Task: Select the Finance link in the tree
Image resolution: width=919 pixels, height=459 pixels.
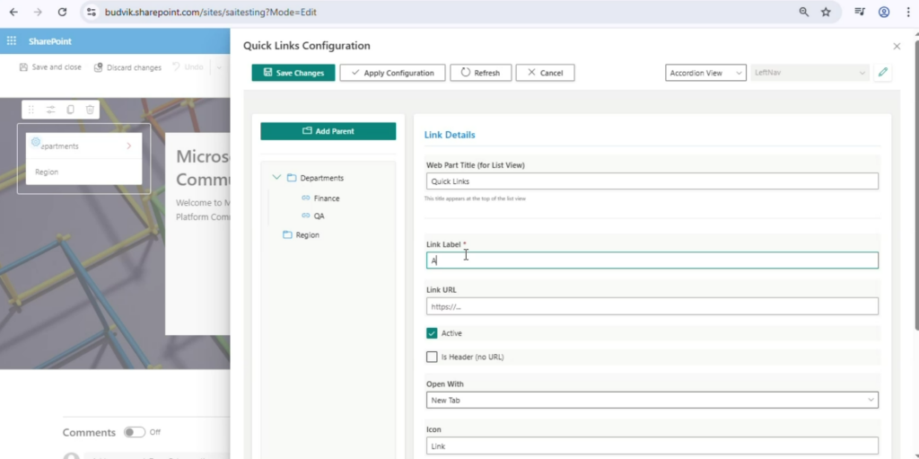Action: point(326,198)
